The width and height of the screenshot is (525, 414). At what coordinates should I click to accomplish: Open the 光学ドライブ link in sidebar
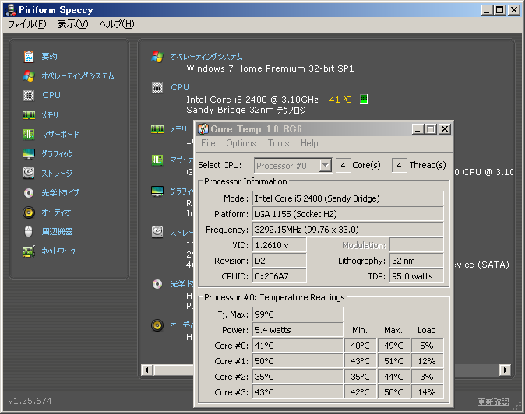click(x=60, y=193)
